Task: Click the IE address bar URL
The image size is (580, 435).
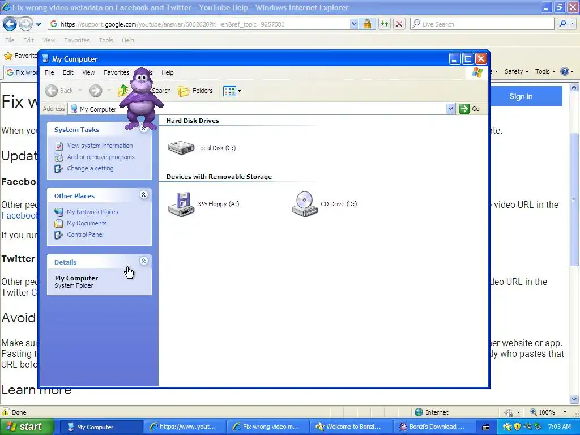Action: coord(172,24)
